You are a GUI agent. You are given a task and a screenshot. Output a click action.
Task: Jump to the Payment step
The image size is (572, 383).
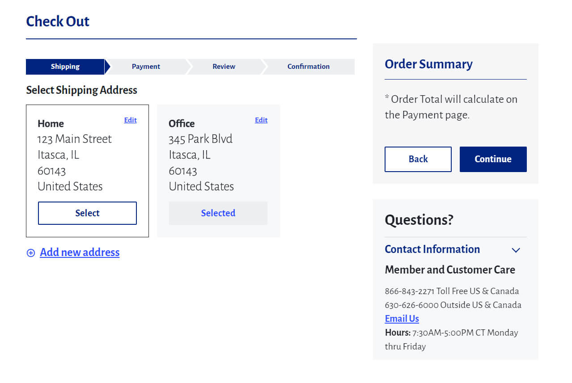146,67
